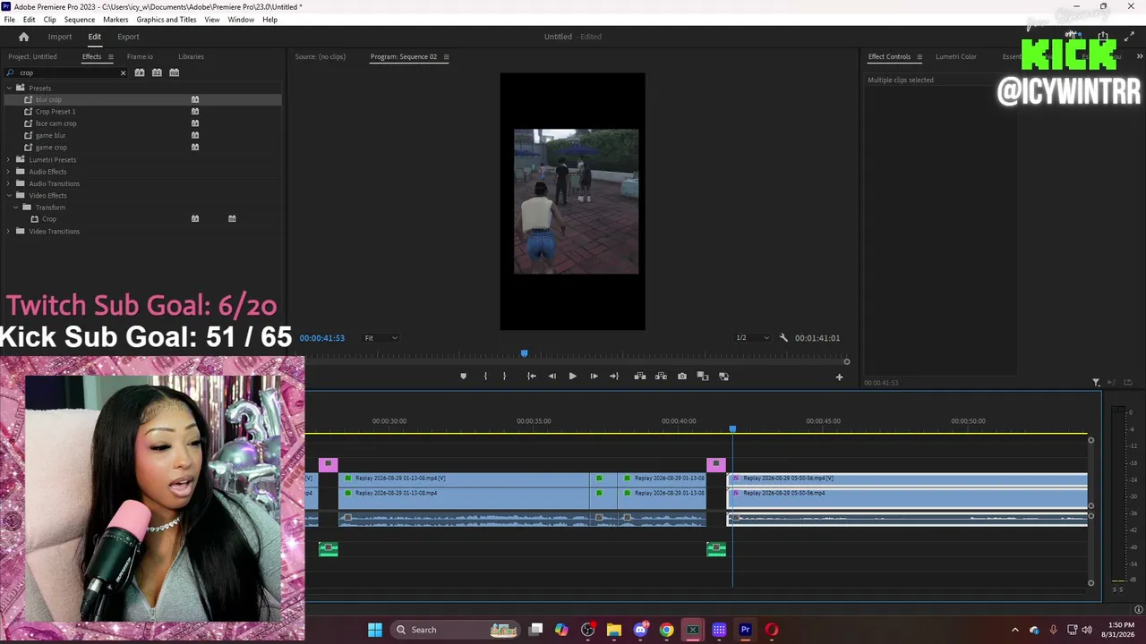
Task: Collapse the Presets bin
Action: 9,88
